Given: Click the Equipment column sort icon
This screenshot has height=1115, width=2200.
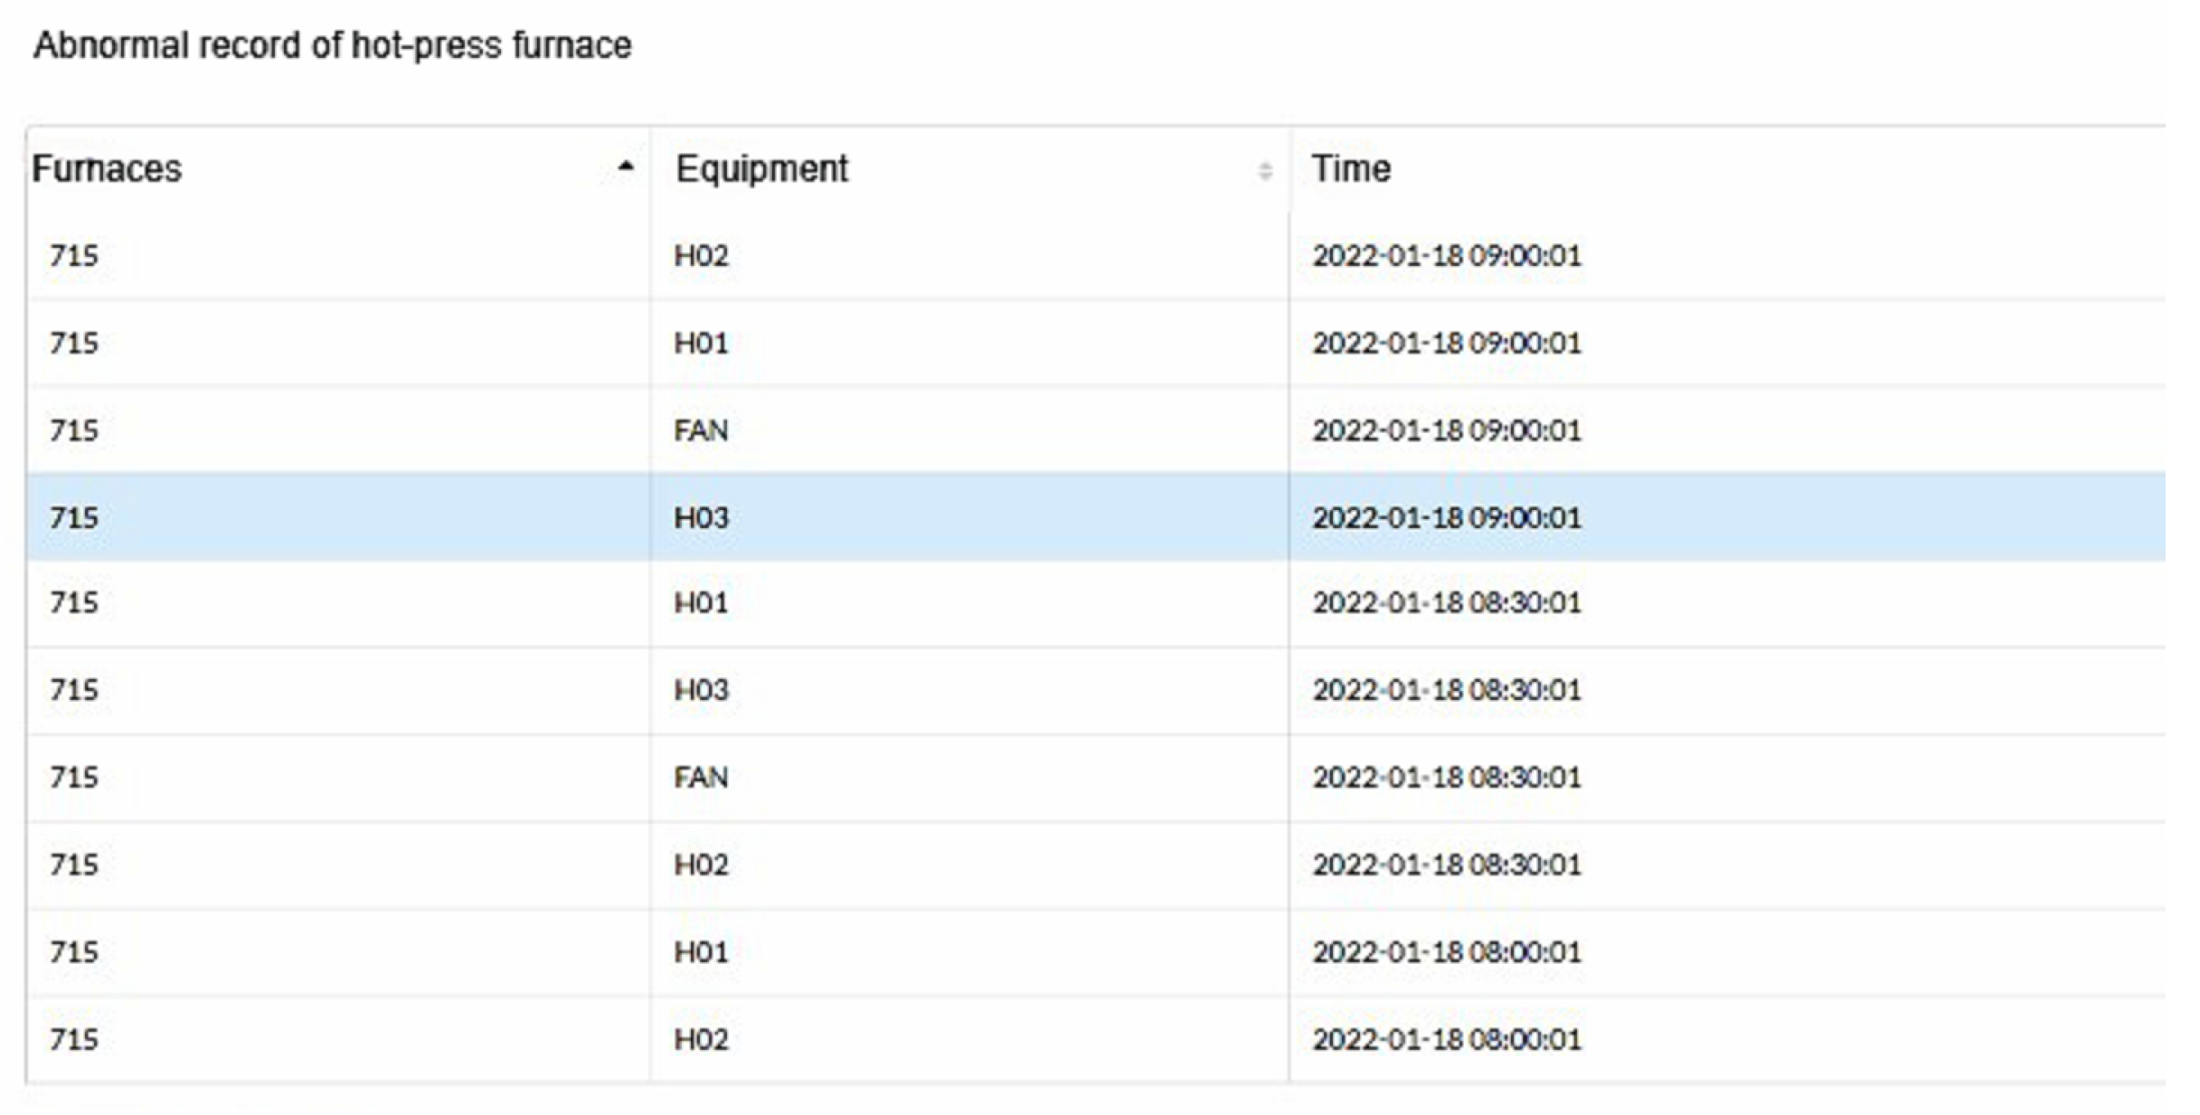Looking at the screenshot, I should click(1264, 170).
